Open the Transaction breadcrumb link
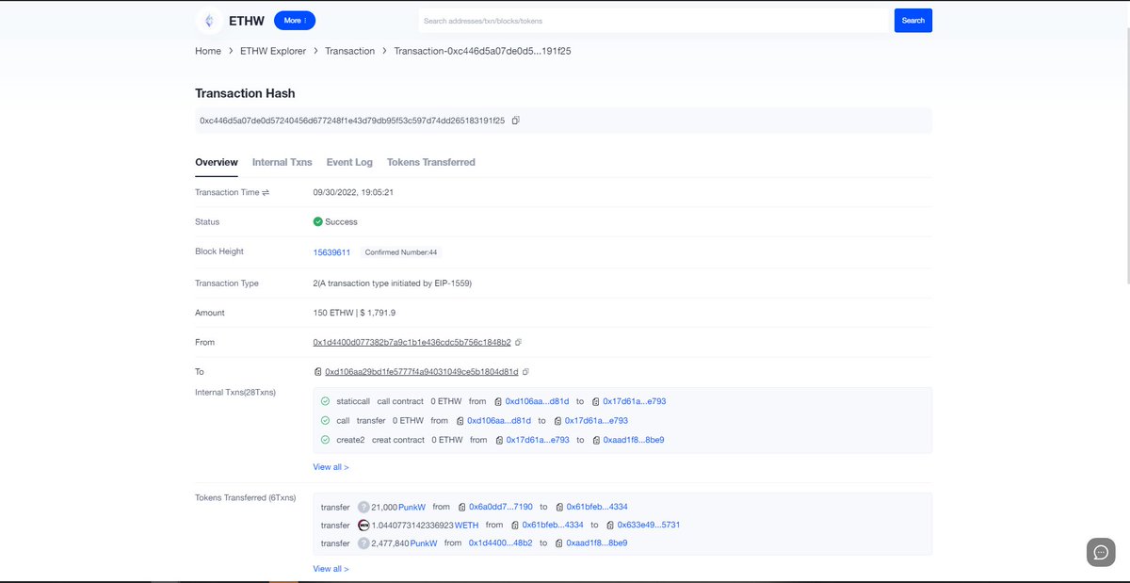The image size is (1130, 583). (x=349, y=51)
